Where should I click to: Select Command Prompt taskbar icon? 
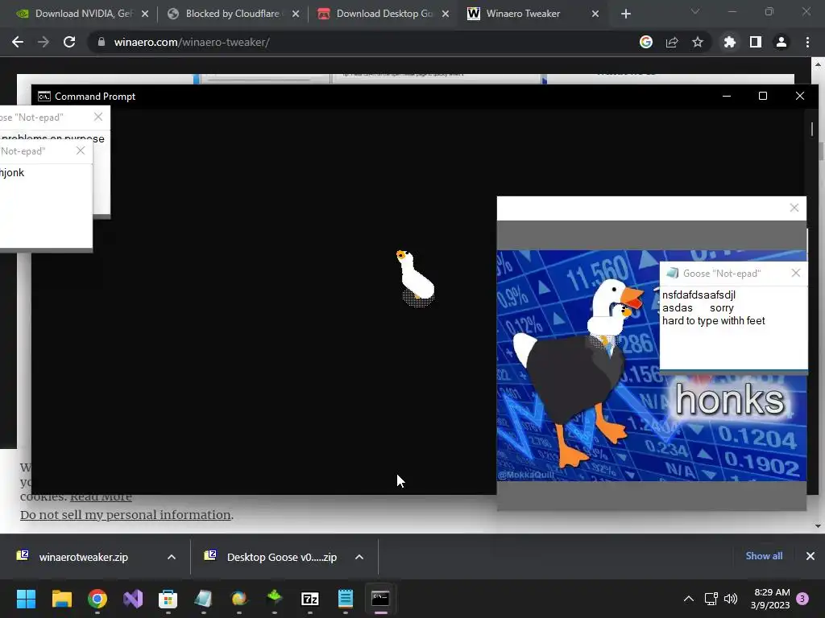coord(380,599)
